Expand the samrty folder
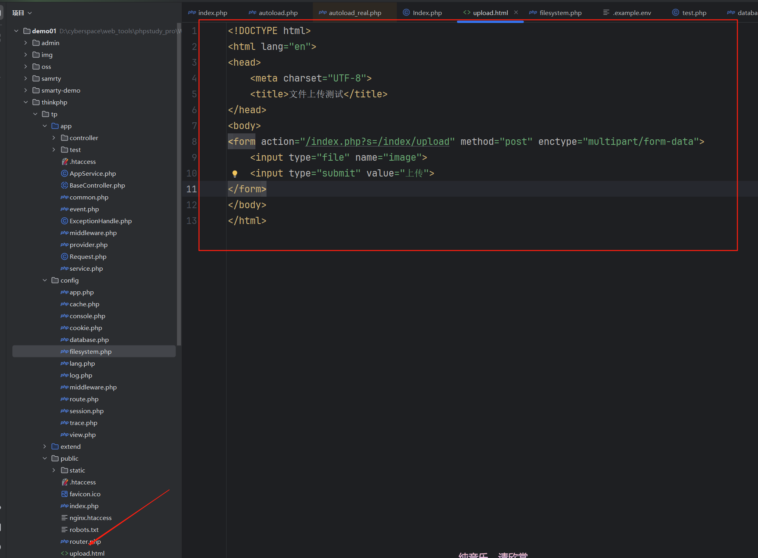Viewport: 758px width, 558px height. 26,78
